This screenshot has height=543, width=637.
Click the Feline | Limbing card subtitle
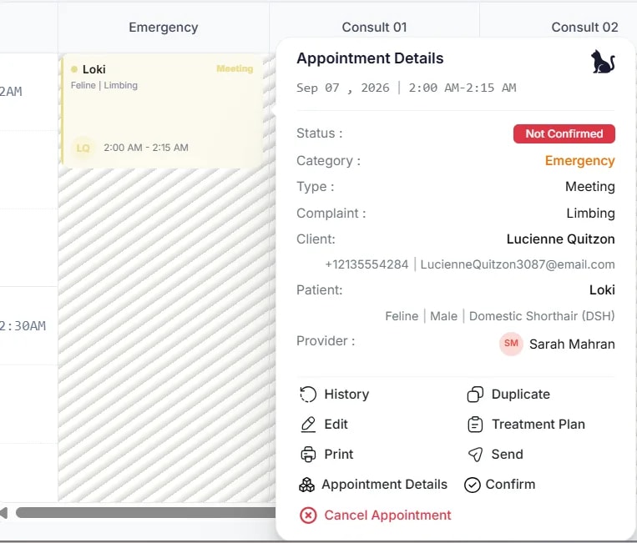point(104,85)
